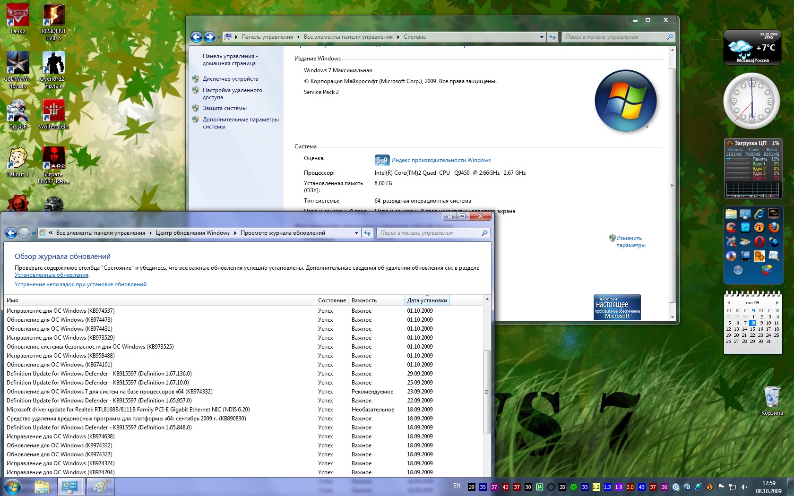Click the orange info icon in launcher gadget

click(759, 227)
